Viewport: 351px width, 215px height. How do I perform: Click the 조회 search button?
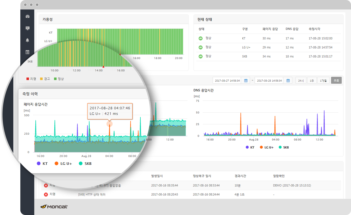336,81
